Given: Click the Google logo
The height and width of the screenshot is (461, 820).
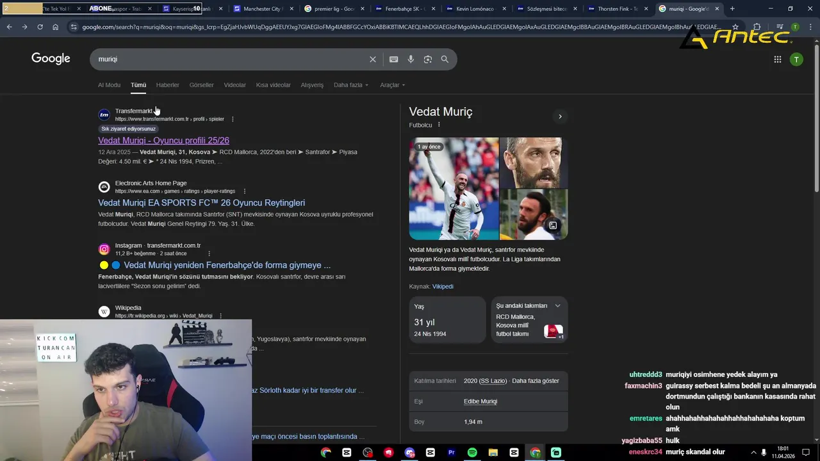Looking at the screenshot, I should tap(51, 59).
